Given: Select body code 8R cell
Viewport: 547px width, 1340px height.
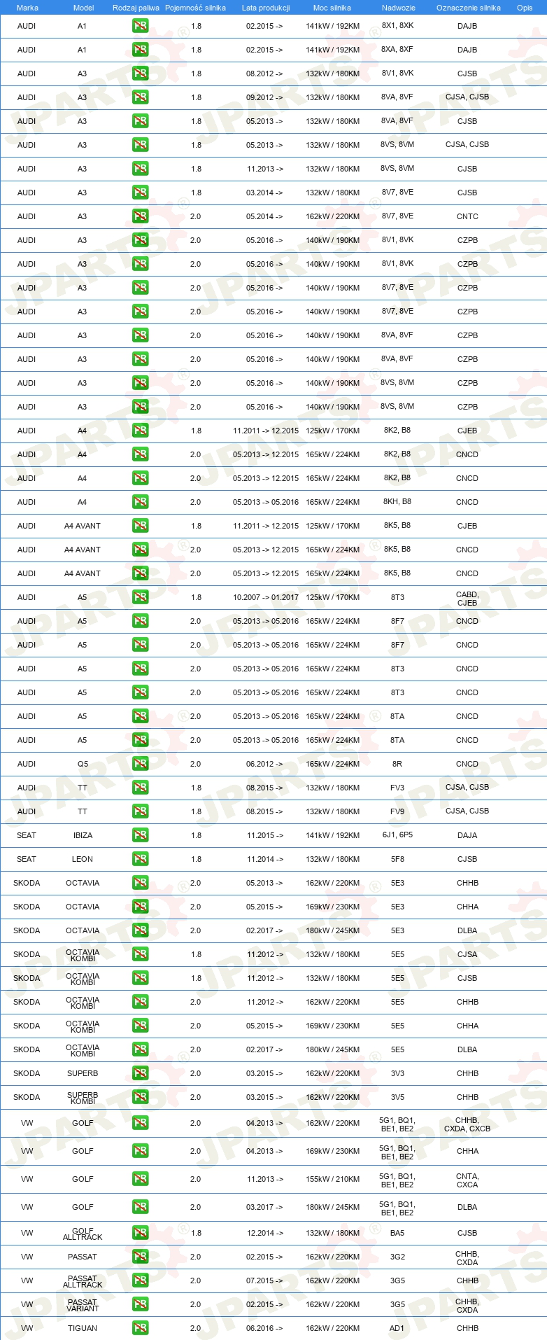Looking at the screenshot, I should click(x=397, y=764).
